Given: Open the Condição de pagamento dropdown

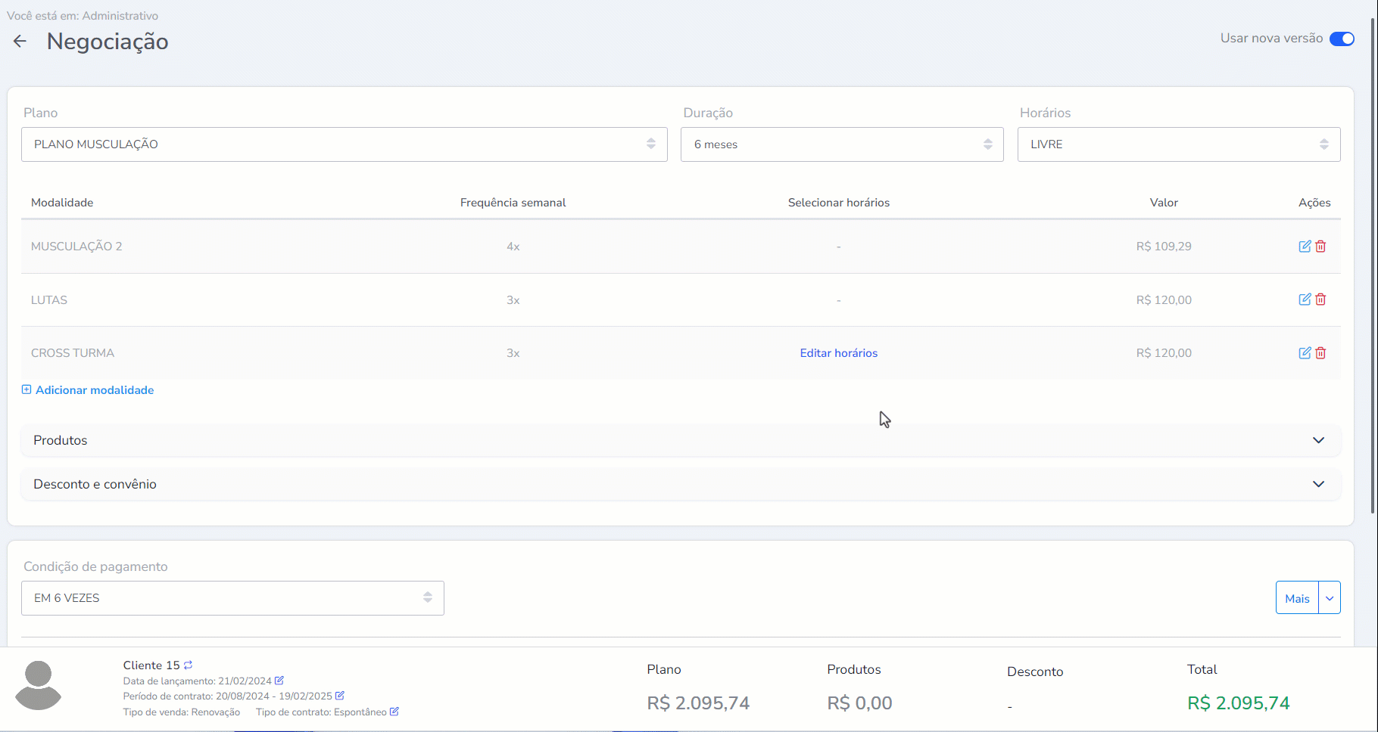Looking at the screenshot, I should [x=232, y=598].
